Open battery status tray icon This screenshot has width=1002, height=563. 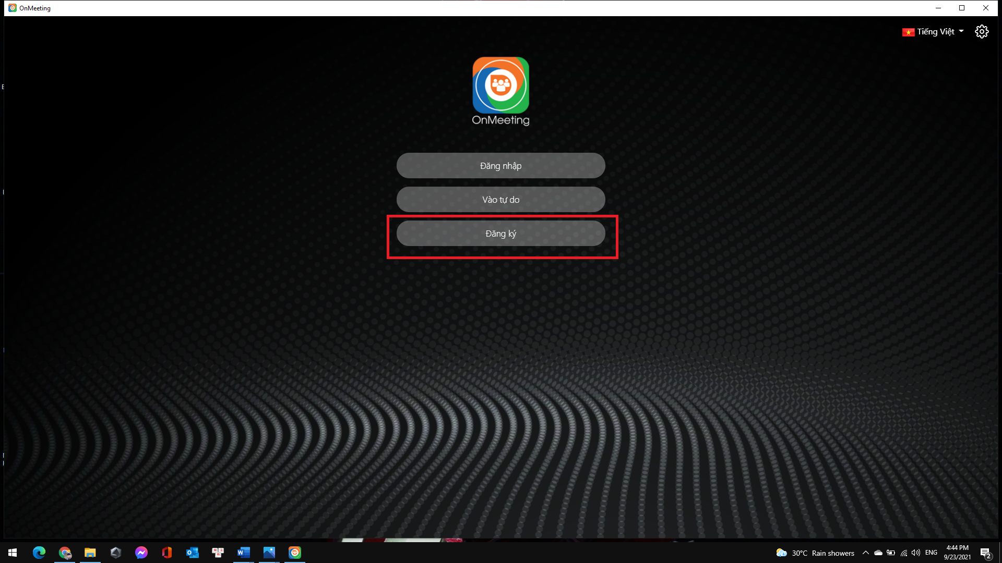tap(891, 553)
